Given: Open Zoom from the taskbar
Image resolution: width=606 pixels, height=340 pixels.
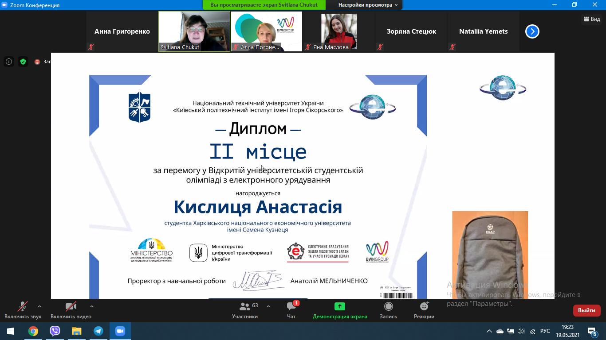Looking at the screenshot, I should pos(120,331).
